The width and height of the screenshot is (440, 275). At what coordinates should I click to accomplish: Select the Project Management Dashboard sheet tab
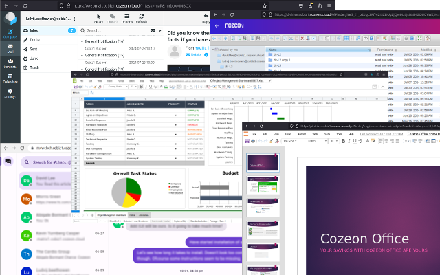[x=109, y=215]
